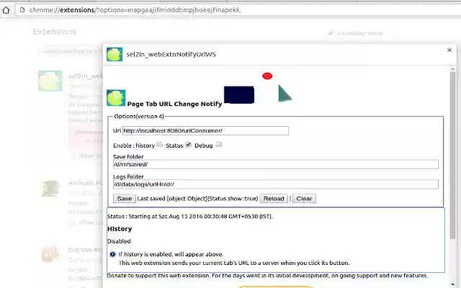461x288 pixels.
Task: Click the History heading
Action: click(x=120, y=229)
